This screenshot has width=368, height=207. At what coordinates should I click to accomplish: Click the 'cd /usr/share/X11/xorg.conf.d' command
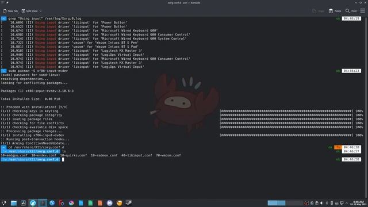point(36,147)
